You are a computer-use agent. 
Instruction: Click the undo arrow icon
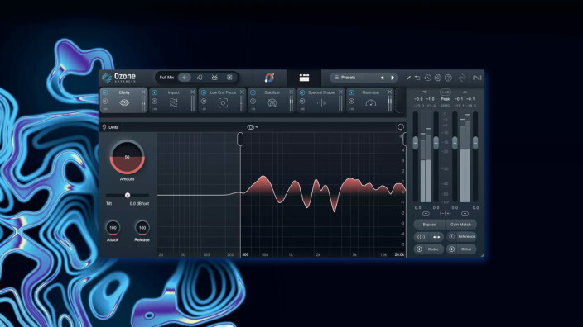(417, 78)
